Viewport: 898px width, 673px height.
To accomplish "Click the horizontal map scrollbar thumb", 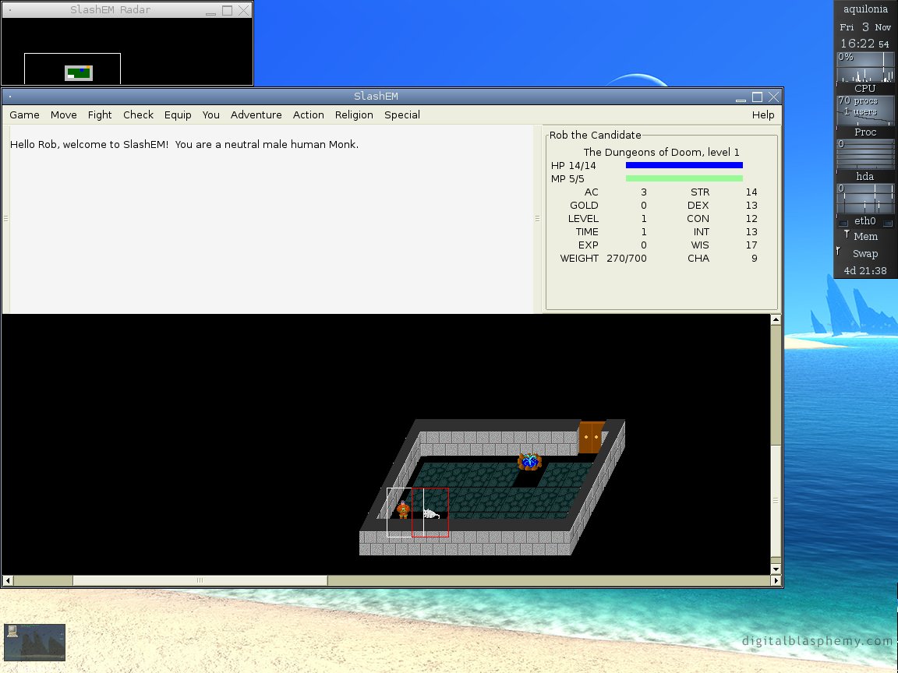I will 200,580.
